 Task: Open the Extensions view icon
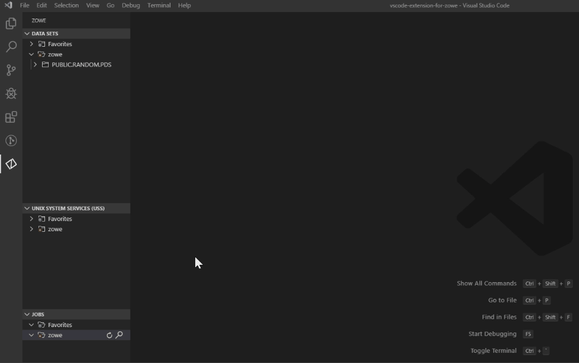11,117
